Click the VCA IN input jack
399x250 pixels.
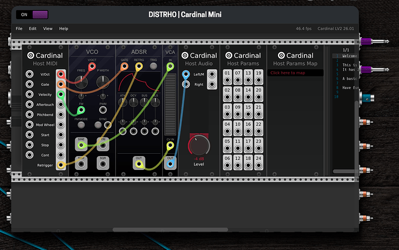170,67
